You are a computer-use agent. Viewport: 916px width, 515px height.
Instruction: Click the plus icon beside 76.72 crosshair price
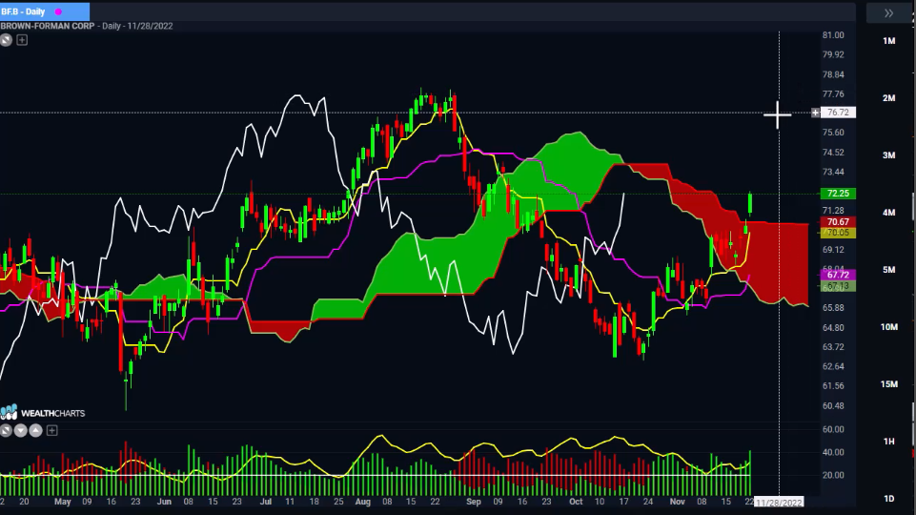pos(815,113)
